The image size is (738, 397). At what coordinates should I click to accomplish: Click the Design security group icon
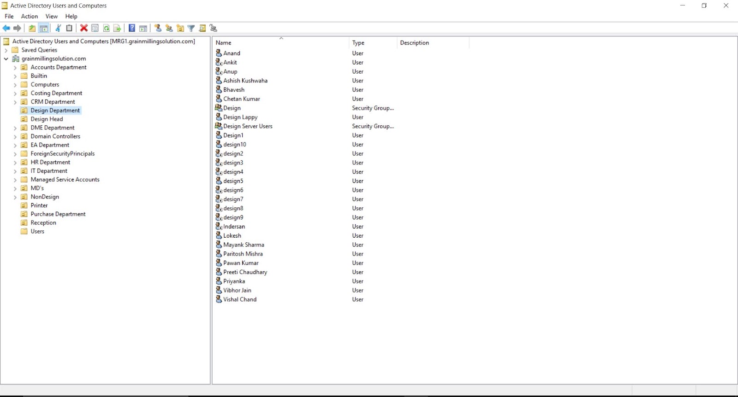click(x=219, y=108)
